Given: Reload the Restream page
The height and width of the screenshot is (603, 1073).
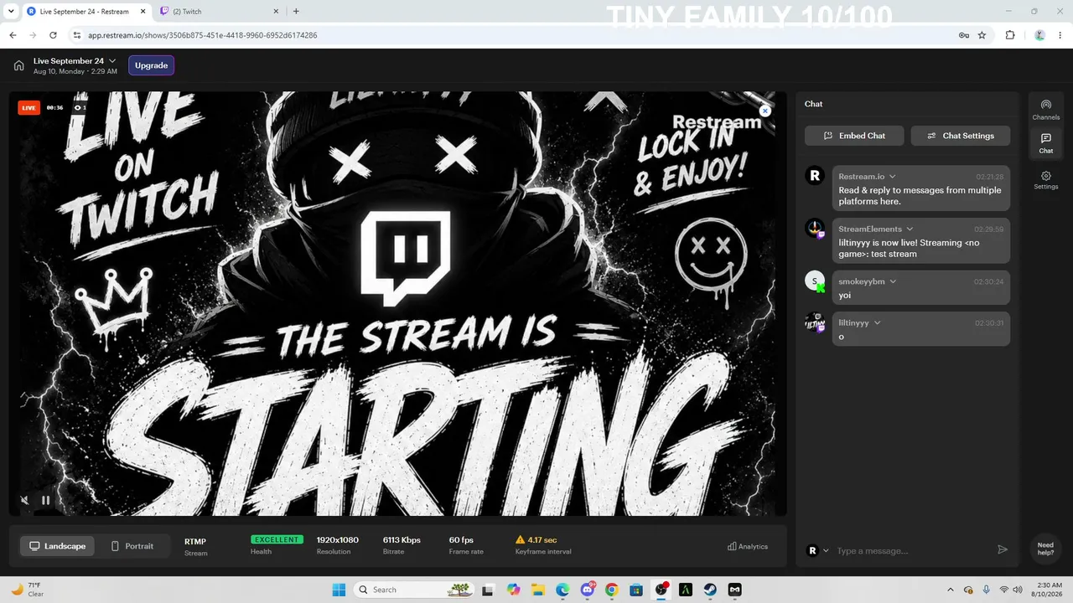Looking at the screenshot, I should pyautogui.click(x=53, y=35).
